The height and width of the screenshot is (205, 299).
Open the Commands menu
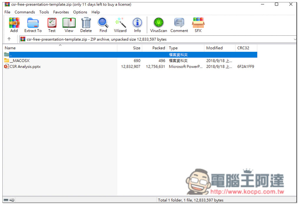(x=25, y=12)
